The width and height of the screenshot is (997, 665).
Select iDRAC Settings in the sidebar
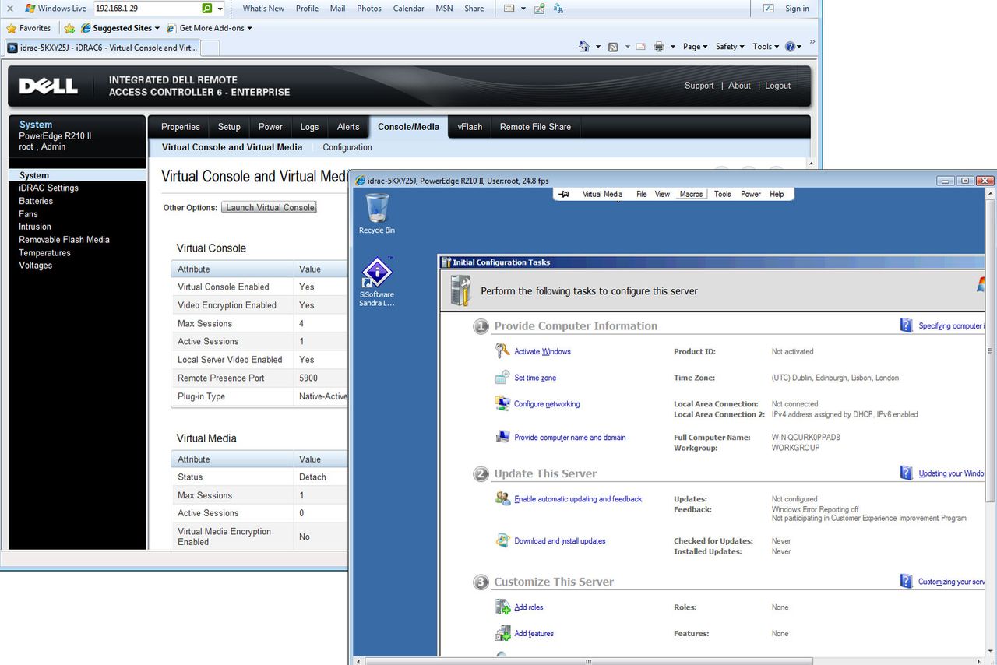point(48,188)
